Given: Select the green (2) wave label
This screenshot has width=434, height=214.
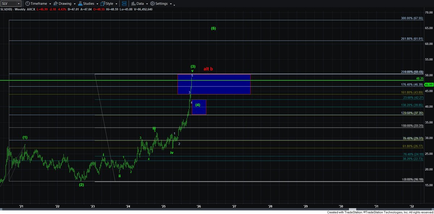Looking at the screenshot, I should click(x=82, y=185).
